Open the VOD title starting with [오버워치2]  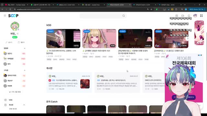point(169,51)
